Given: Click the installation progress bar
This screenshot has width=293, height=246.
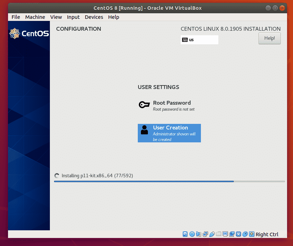Looking at the screenshot, I should (169, 181).
